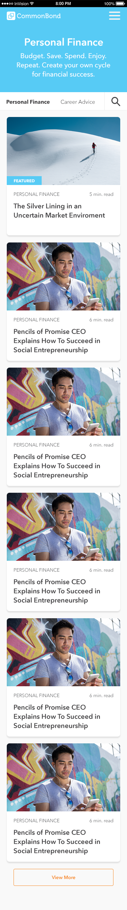Open The Silver Lining article title
Screen dimensions: 127x910
59,210
